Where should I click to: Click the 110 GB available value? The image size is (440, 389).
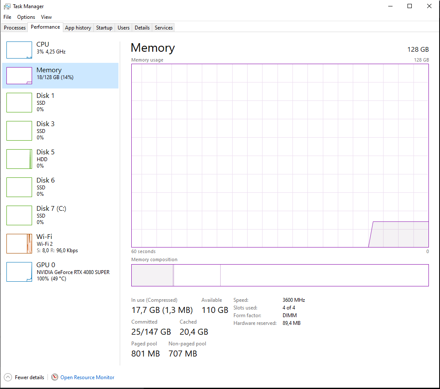(x=215, y=310)
